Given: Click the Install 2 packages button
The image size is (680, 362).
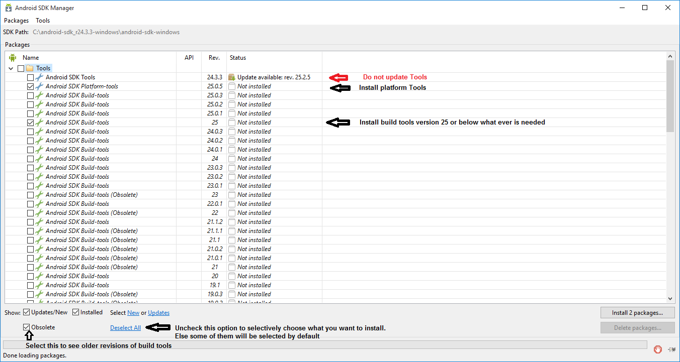Looking at the screenshot, I should [x=637, y=313].
